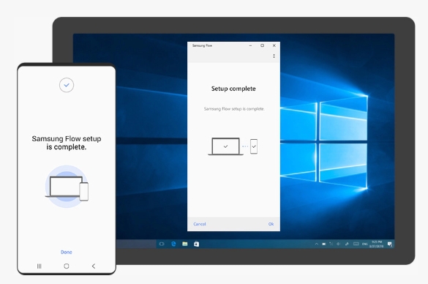Click the volume tray icon
428x284 pixels.
point(339,244)
